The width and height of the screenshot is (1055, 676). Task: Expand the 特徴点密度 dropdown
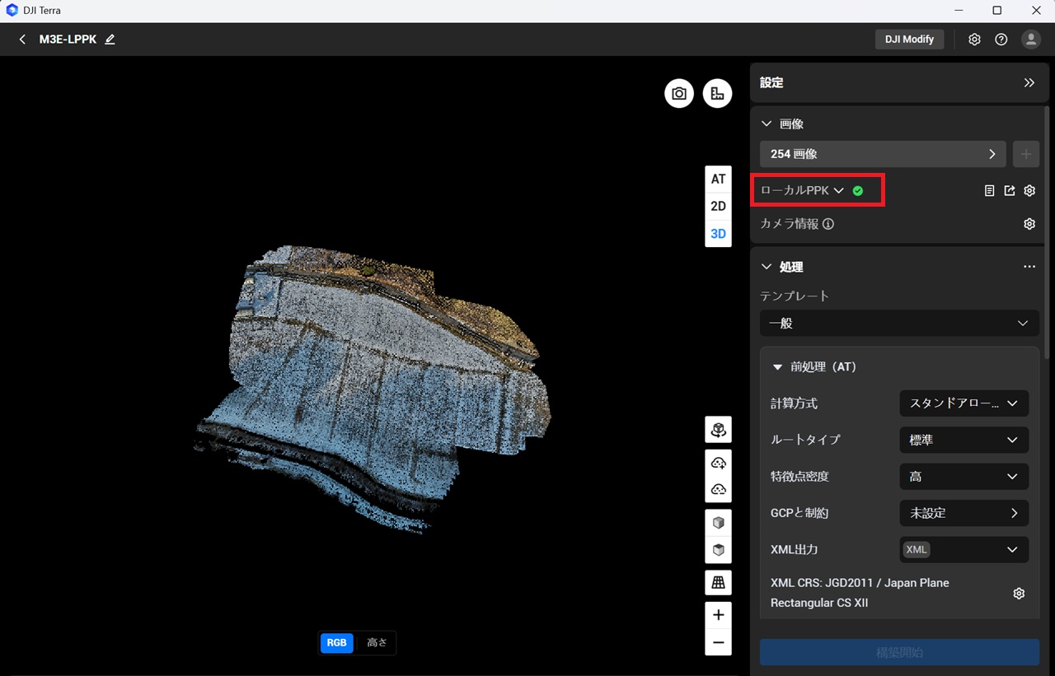[964, 477]
